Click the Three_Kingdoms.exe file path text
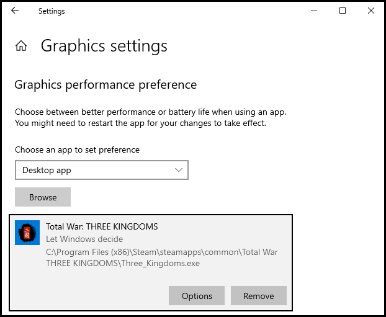Viewport: 386px width, 317px height. 162,257
